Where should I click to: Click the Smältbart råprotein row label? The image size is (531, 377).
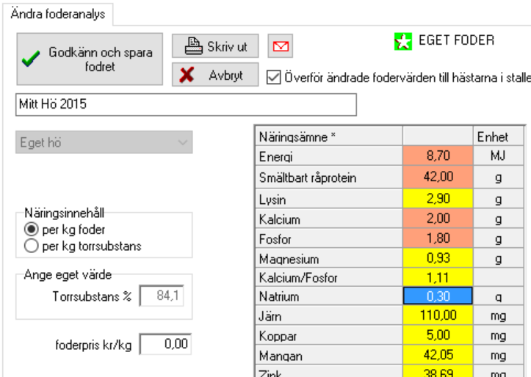click(x=329, y=177)
